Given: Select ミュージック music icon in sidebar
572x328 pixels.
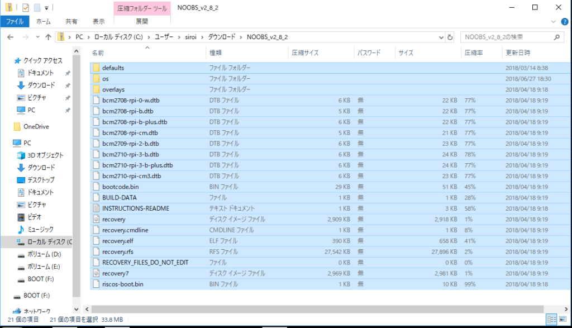Looking at the screenshot, I should click(21, 229).
